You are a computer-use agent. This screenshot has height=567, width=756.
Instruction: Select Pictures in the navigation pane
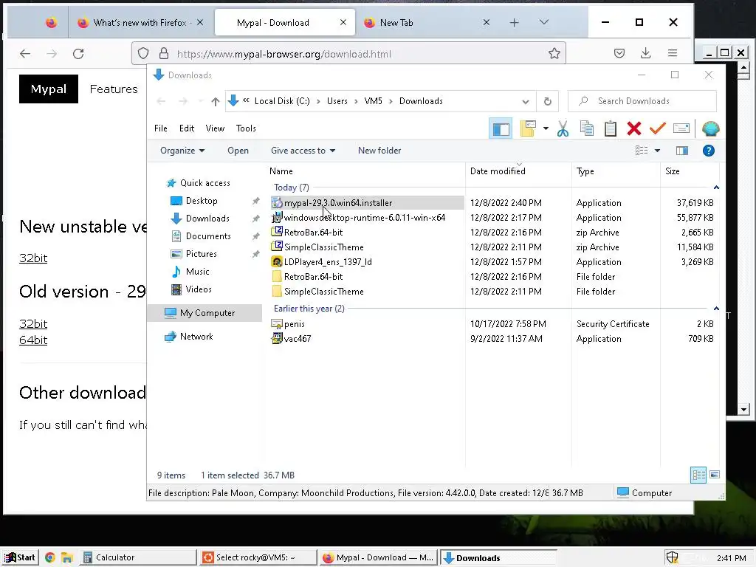click(x=201, y=254)
